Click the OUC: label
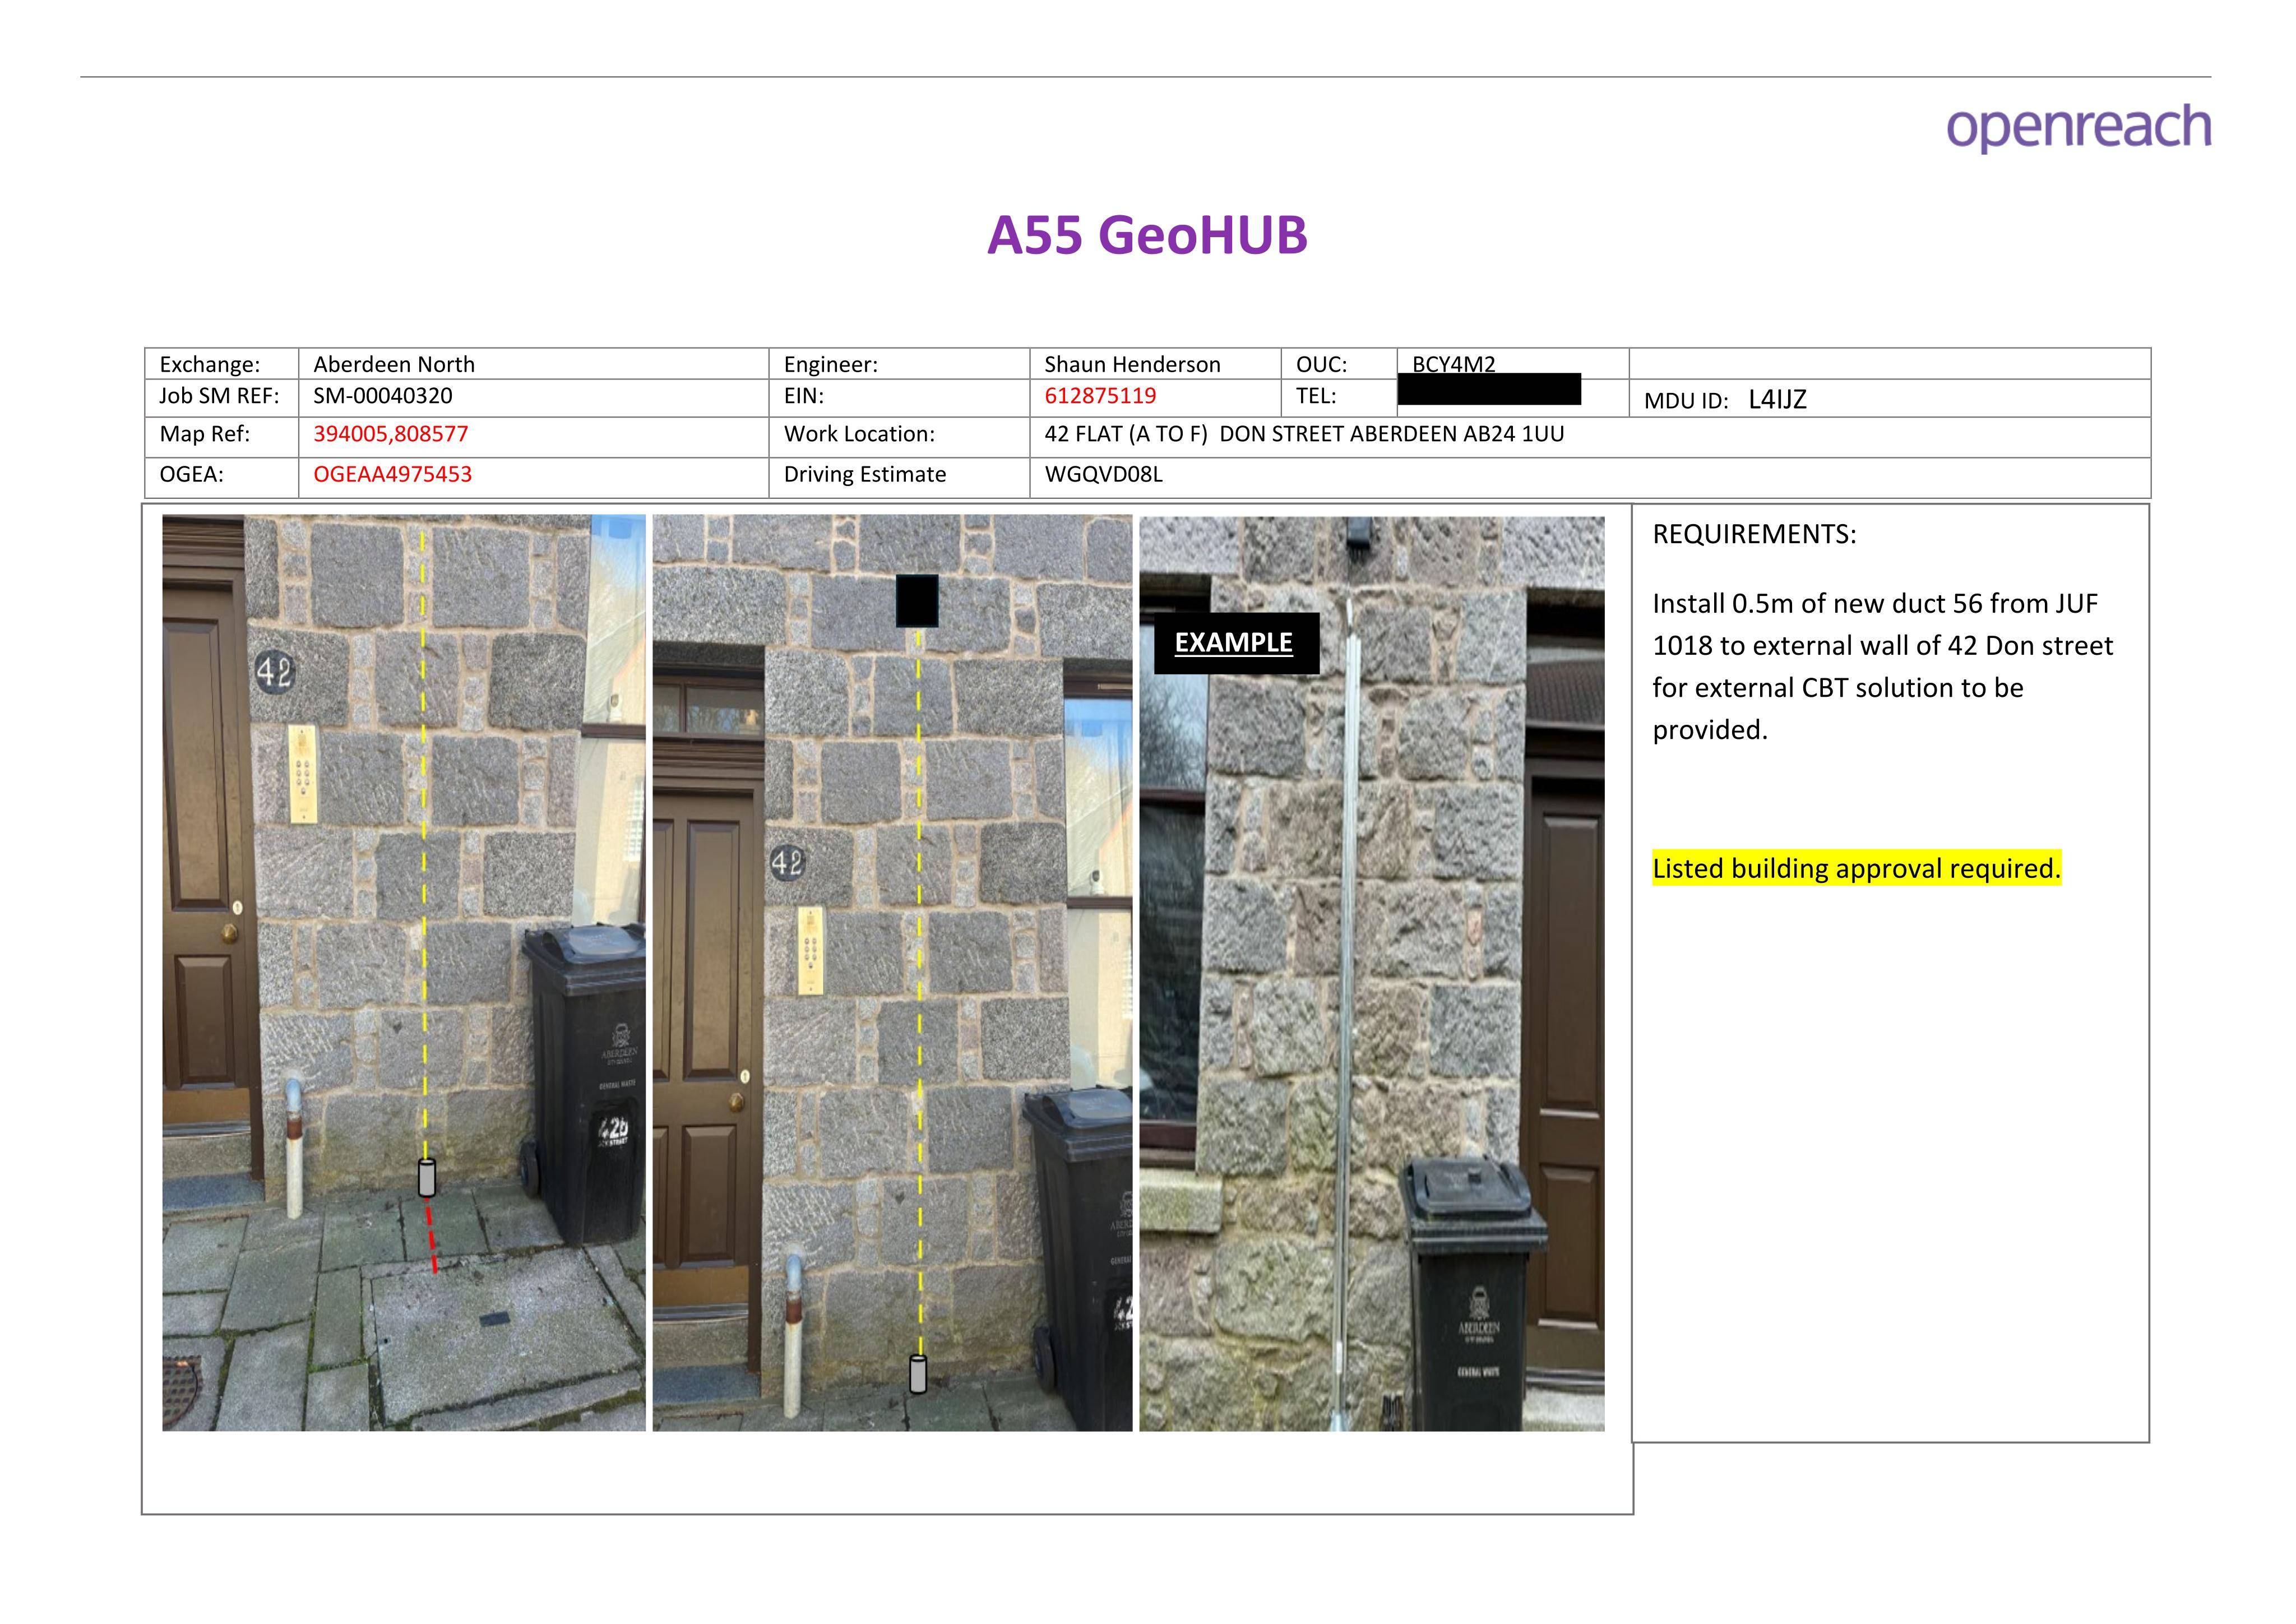This screenshot has width=2296, height=1624. click(1322, 364)
